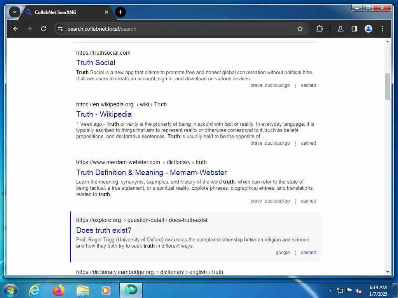This screenshot has width=398, height=298.
Task: Open the profile avatar menu
Action: click(x=368, y=29)
